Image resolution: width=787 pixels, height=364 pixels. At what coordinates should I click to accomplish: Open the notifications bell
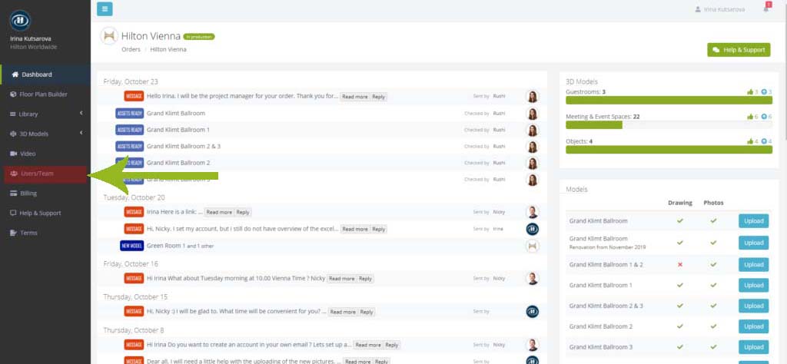(766, 9)
